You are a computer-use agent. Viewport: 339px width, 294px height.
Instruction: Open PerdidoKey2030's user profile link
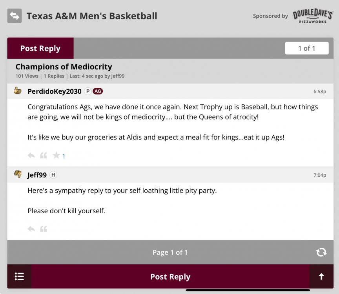tap(55, 91)
